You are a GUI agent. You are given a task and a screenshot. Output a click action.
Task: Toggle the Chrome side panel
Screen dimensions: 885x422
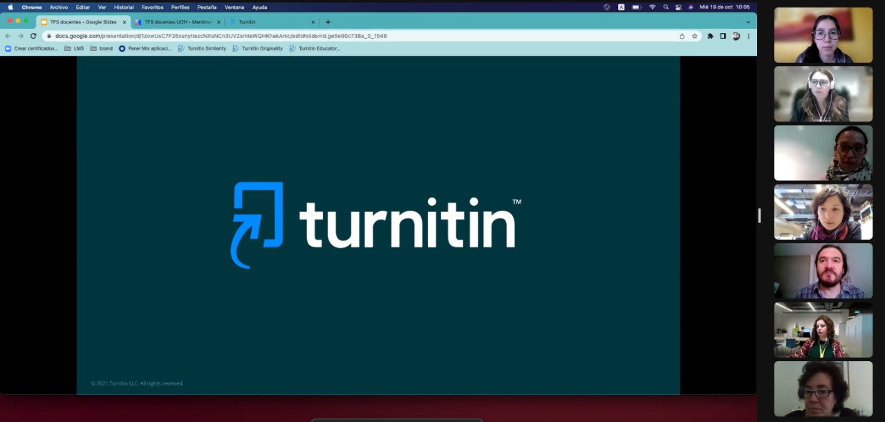click(723, 36)
